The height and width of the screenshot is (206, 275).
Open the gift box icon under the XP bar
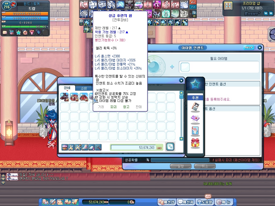point(12,32)
